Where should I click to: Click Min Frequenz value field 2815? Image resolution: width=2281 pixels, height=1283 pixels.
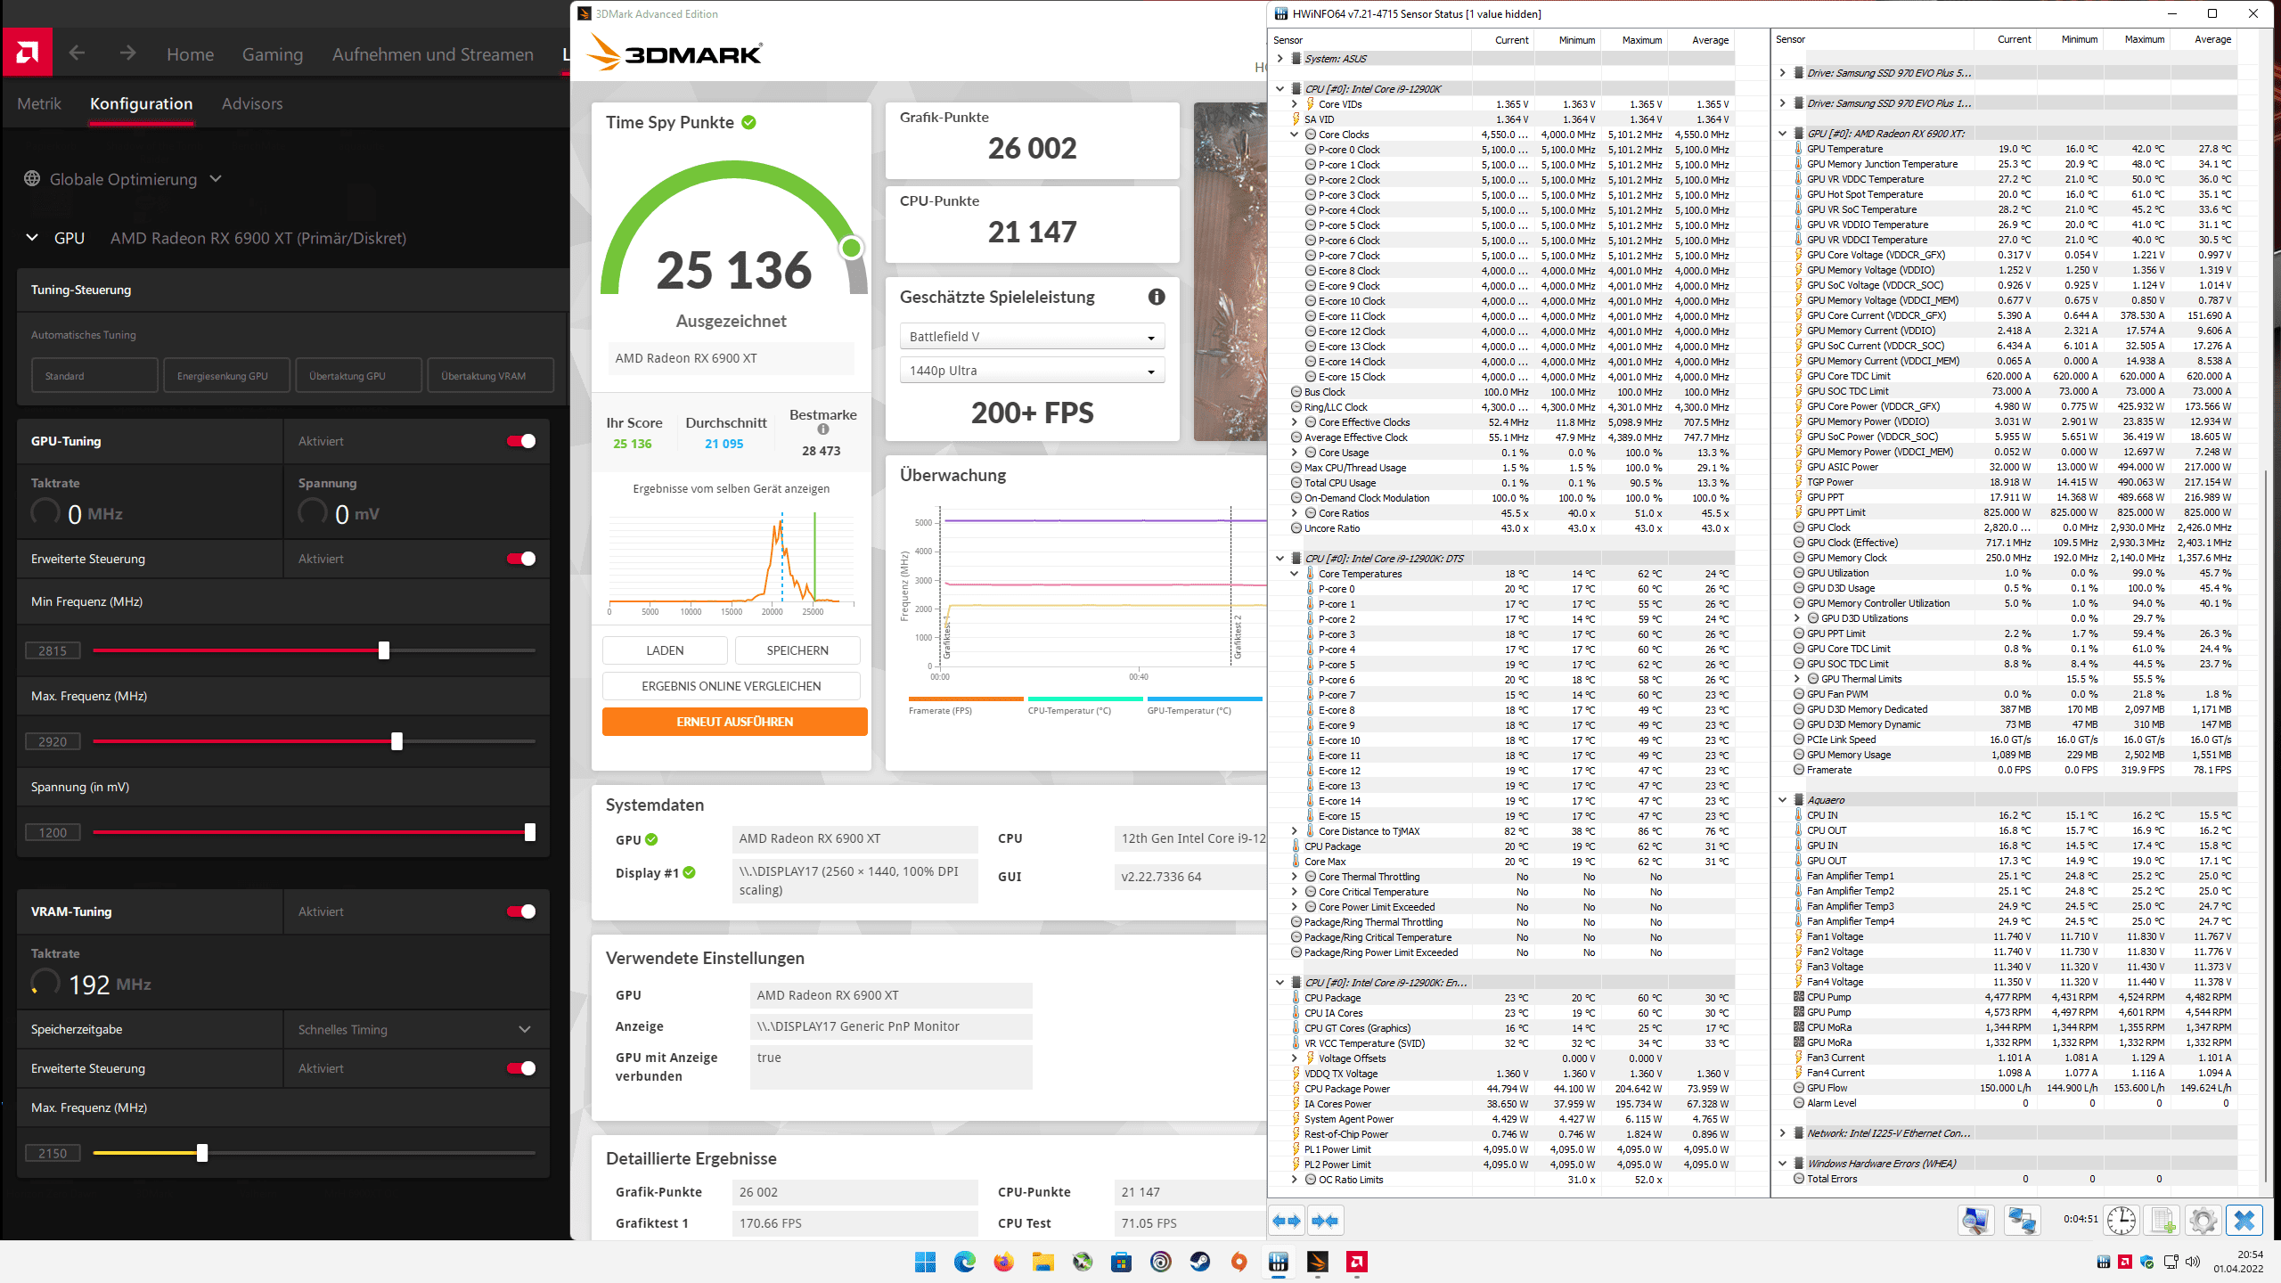[53, 650]
